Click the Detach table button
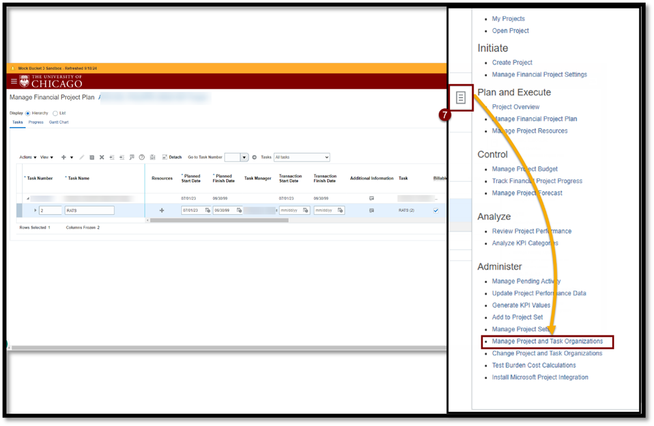654x426 pixels. 172,157
